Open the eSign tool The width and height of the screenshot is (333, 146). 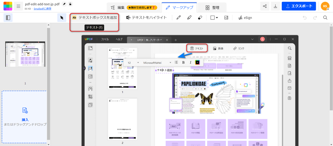click(245, 18)
